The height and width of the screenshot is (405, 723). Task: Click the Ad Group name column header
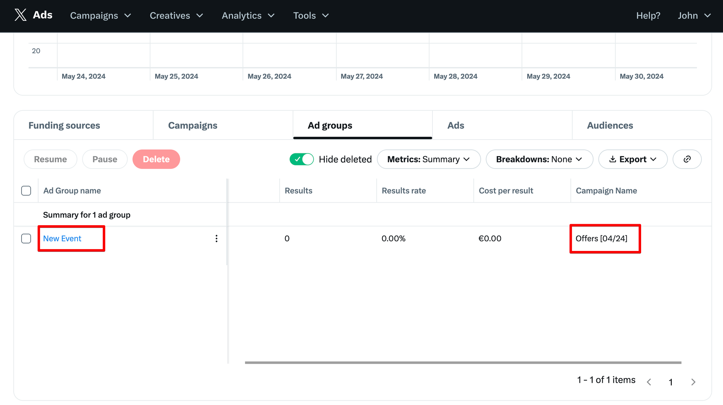[72, 191]
